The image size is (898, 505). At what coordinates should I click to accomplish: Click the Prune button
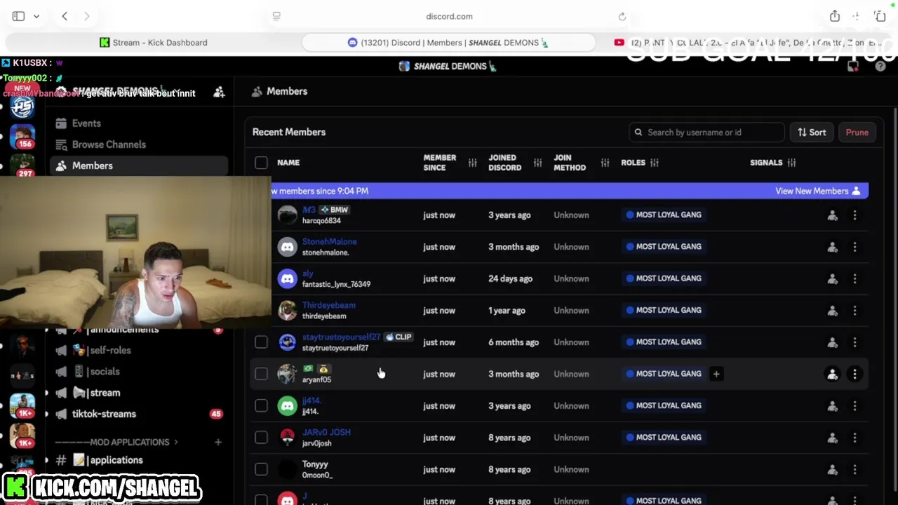click(857, 132)
